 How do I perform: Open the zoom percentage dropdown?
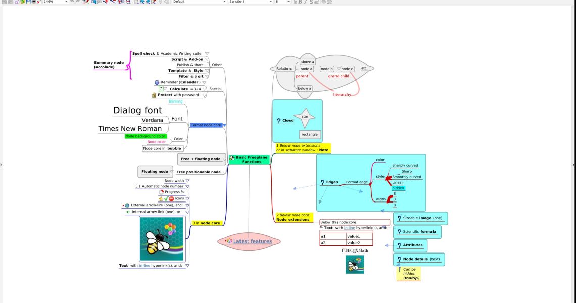coord(66,2)
